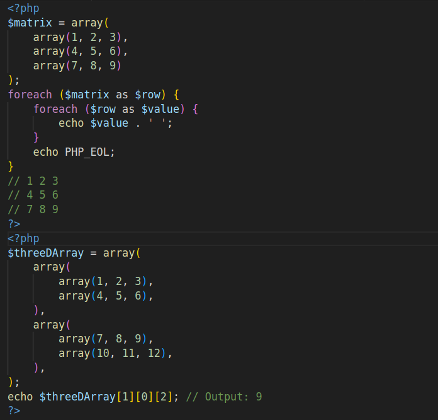The image size is (438, 420).
Task: Click the '$threeDArray = array(' declaration line
Action: coord(74,253)
